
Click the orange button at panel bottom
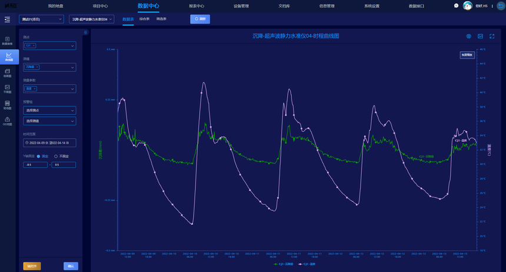[32, 266]
